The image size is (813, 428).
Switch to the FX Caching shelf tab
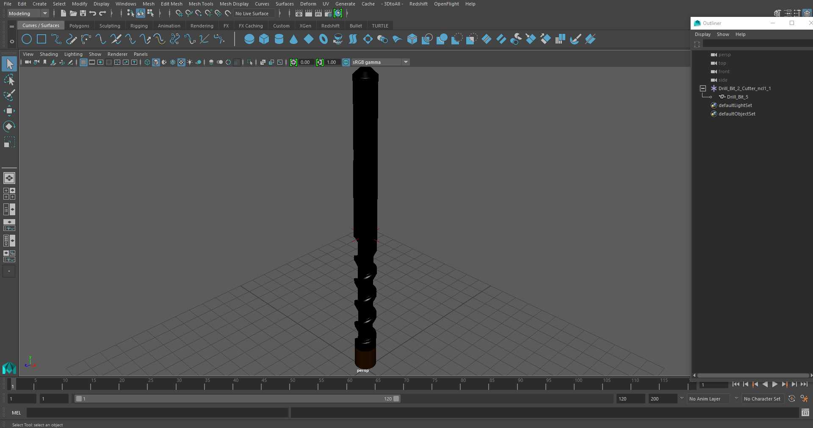pos(251,26)
